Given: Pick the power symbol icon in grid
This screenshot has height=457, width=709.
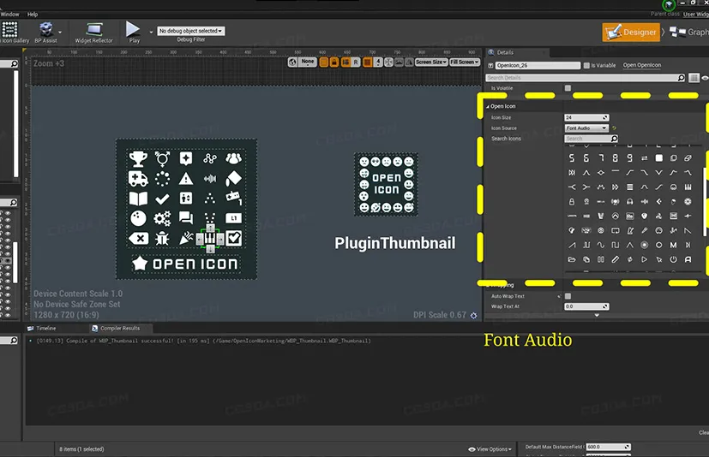Looking at the screenshot, I should tap(673, 259).
